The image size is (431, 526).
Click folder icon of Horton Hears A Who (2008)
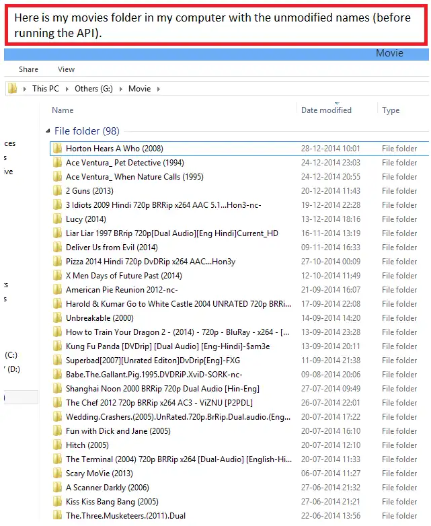click(x=58, y=148)
